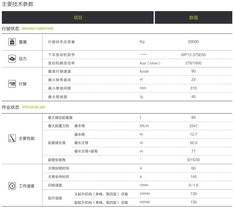Click the gradeability value 40

[x=193, y=97]
